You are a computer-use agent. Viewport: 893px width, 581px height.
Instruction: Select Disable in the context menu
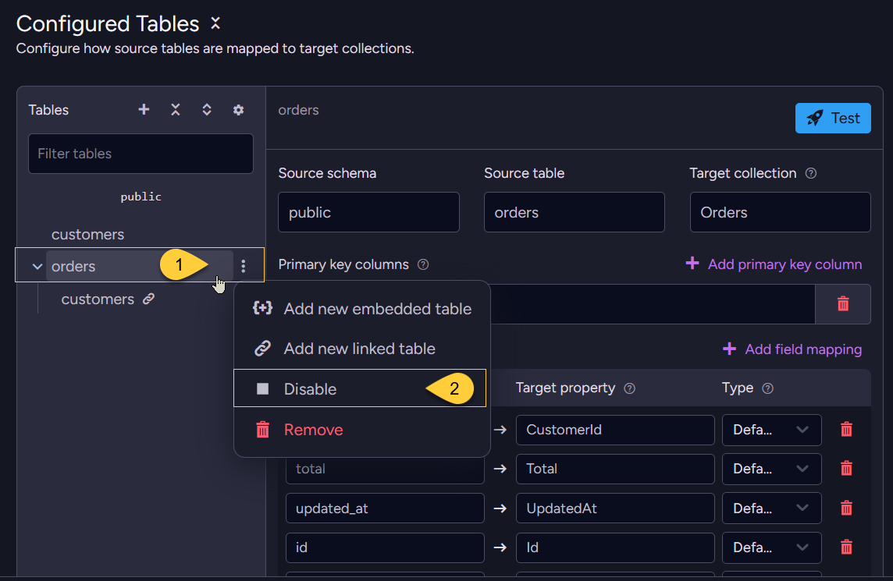[360, 388]
